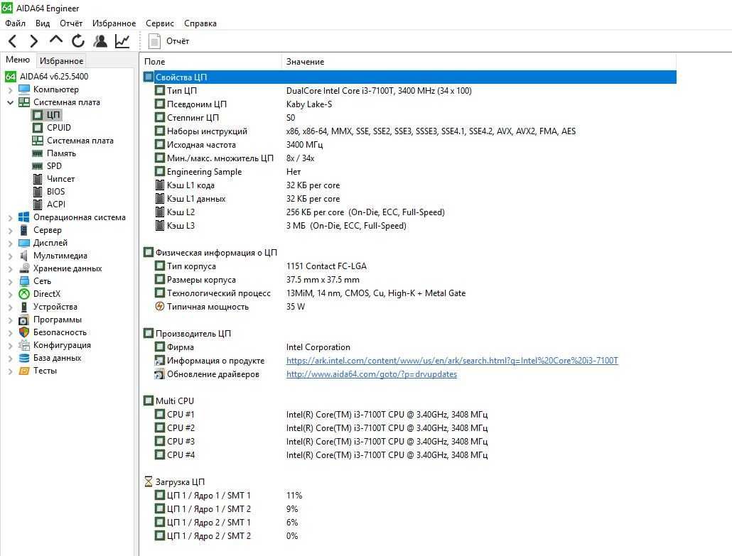The width and height of the screenshot is (732, 556).
Task: Click the Загрузка ЦП hourglass icon
Action: tap(149, 481)
